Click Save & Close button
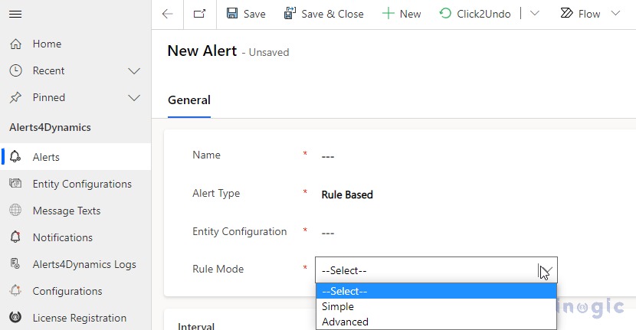The image size is (636, 330). 323,15
